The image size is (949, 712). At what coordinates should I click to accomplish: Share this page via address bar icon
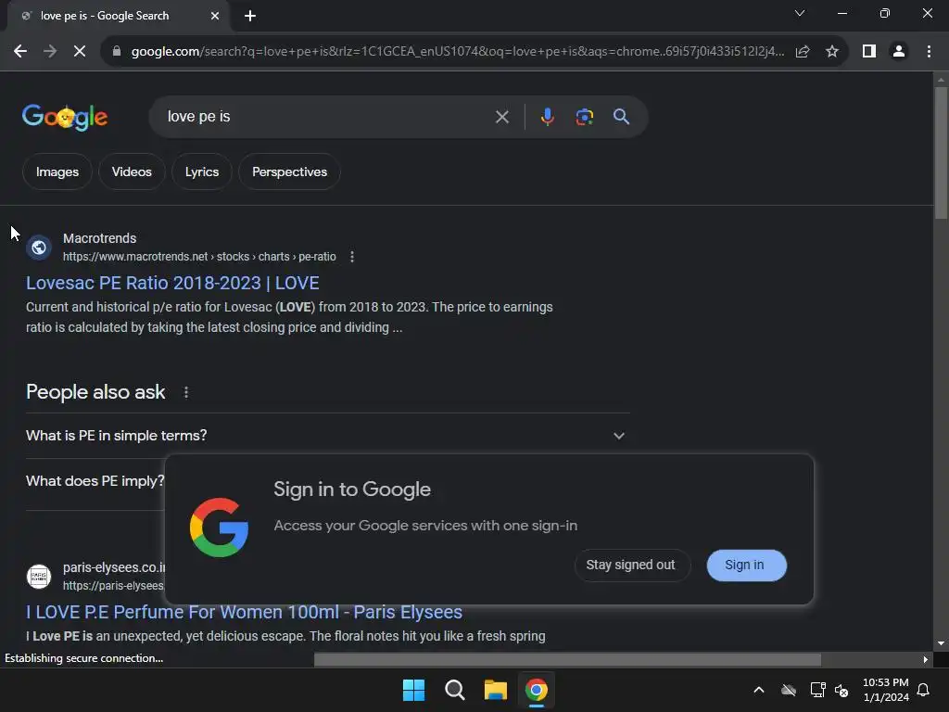point(803,52)
